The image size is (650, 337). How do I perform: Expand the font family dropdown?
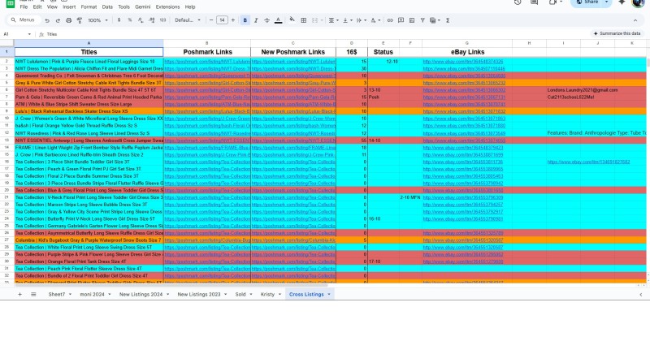tap(187, 19)
